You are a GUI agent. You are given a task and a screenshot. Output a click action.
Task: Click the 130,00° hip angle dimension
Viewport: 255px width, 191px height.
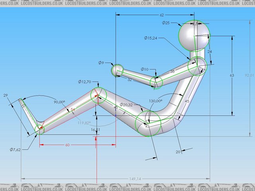point(156,101)
